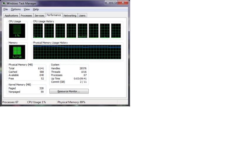Screen dimensions: 234x146
Task: Minimize the Task Manager window
Action: click(108, 2)
